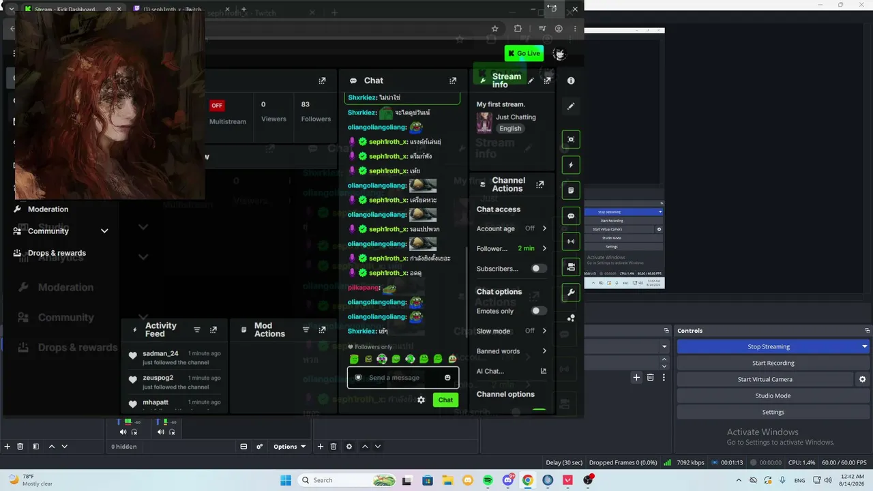Click the Virtual Camera settings gear in OBS
873x491 pixels.
[863, 379]
